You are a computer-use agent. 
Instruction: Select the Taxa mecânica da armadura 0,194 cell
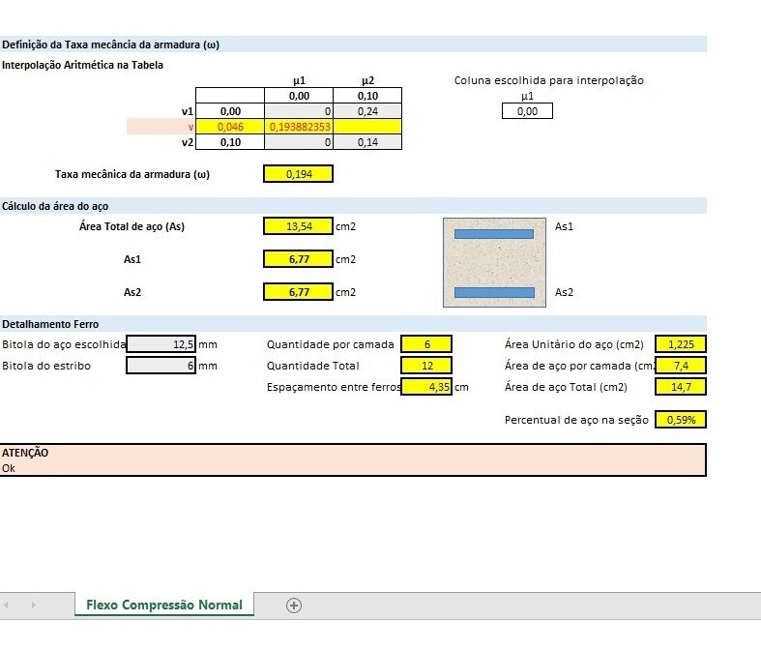tap(298, 174)
